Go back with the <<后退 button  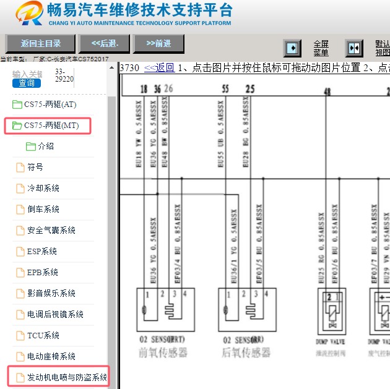coord(105,44)
